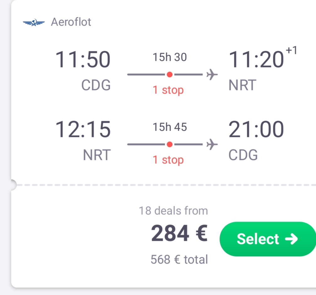This screenshot has width=316, height=295.
Task: Click the return flight airplane icon
Action: click(212, 144)
